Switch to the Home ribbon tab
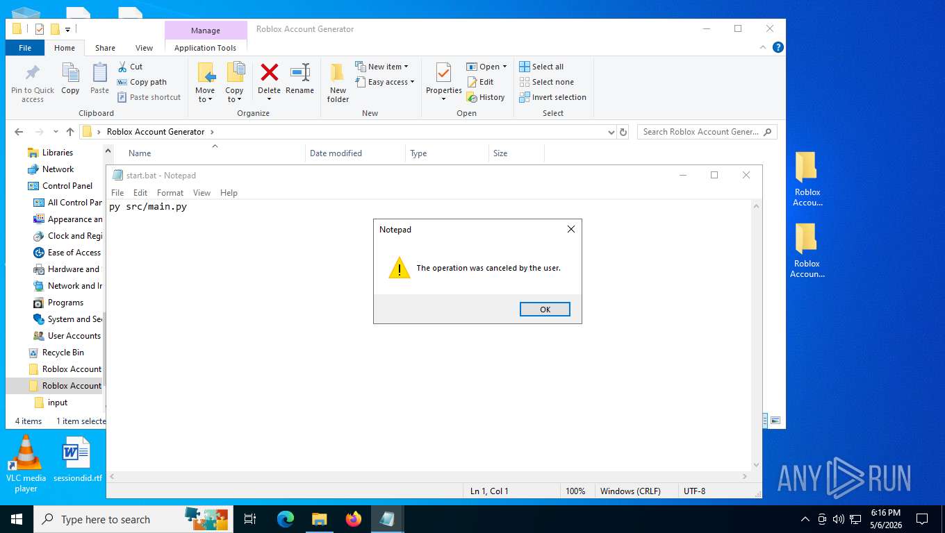The image size is (945, 533). [65, 48]
